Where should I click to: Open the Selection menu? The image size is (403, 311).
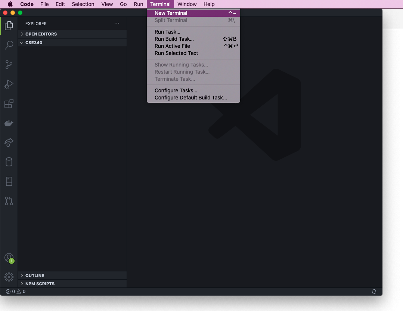[83, 4]
